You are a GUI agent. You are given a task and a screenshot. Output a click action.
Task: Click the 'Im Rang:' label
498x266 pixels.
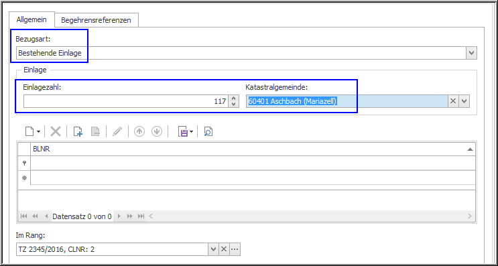pyautogui.click(x=30, y=235)
